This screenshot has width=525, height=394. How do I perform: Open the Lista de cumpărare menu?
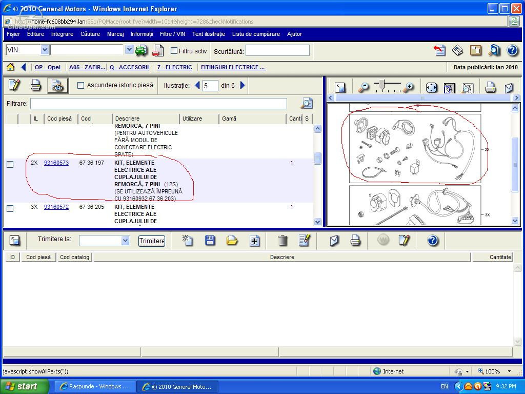(x=256, y=34)
